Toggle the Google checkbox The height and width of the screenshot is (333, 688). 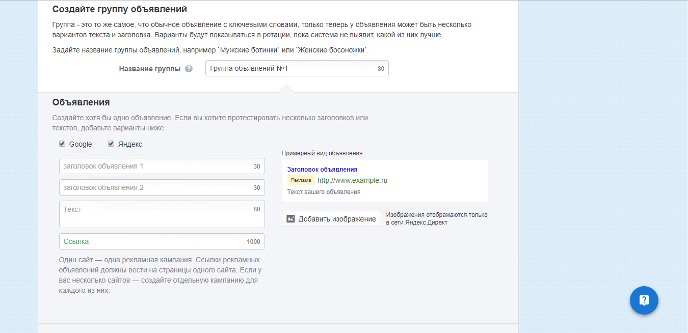[62, 144]
